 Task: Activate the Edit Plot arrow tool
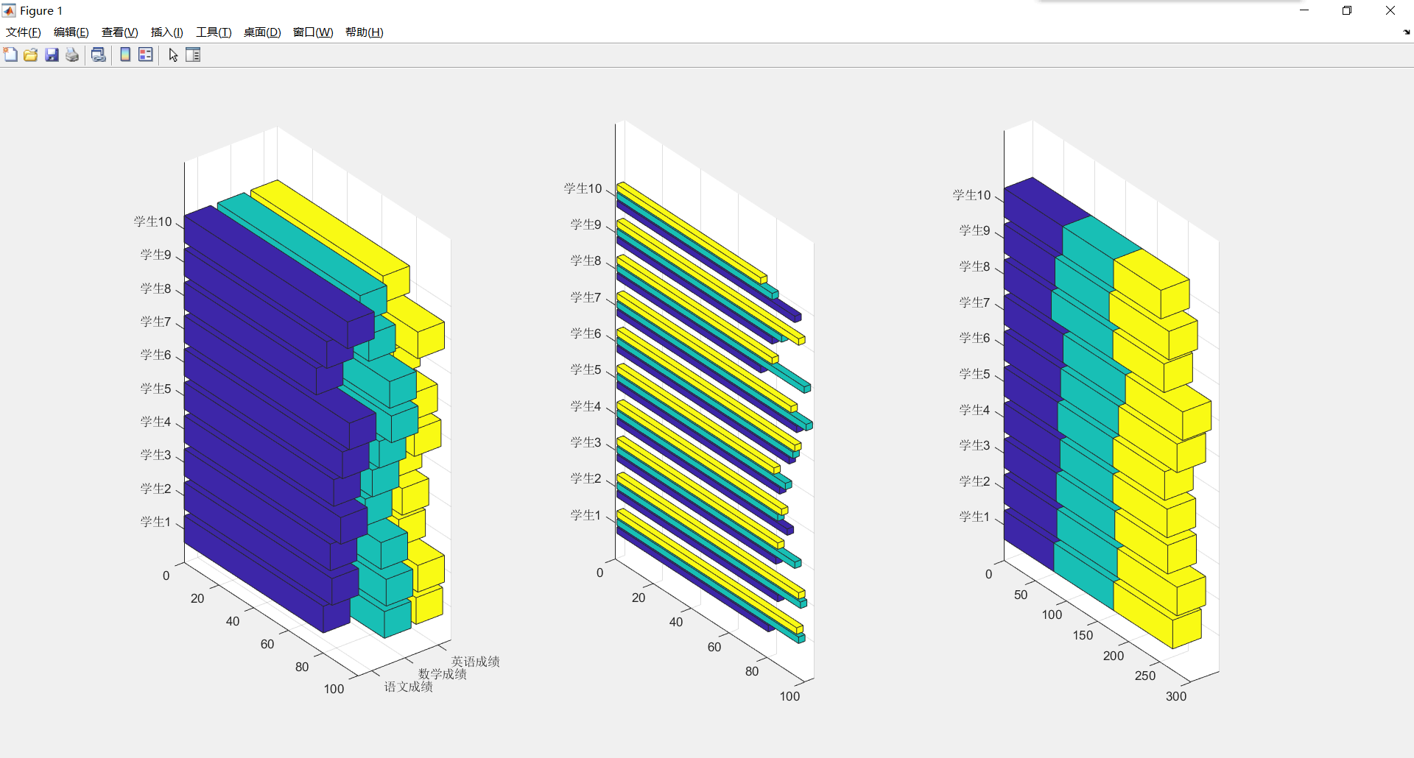tap(173, 54)
